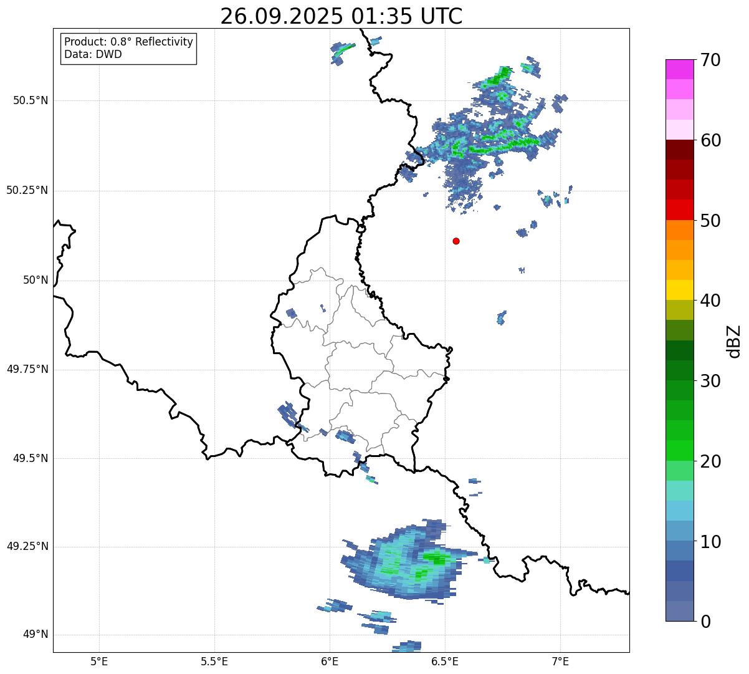This screenshot has height=674, width=749.
Task: Click the colorbar tick label '50'
Action: 710,221
